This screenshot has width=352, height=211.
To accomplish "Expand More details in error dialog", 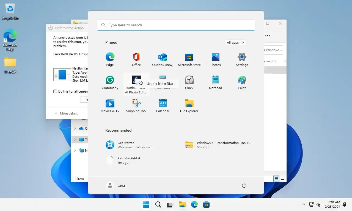I will pos(66,113).
